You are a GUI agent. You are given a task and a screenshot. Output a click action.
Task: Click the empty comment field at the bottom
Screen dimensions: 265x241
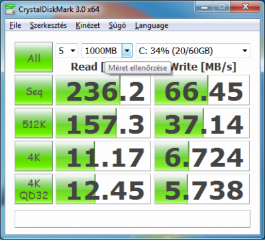click(x=132, y=219)
